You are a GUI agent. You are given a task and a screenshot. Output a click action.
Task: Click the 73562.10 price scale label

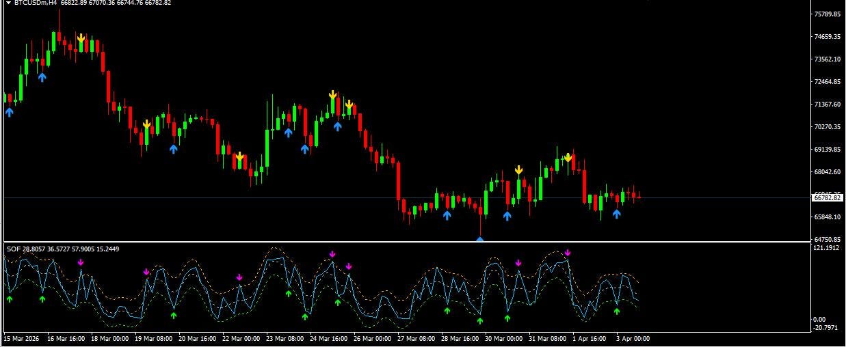click(x=827, y=59)
